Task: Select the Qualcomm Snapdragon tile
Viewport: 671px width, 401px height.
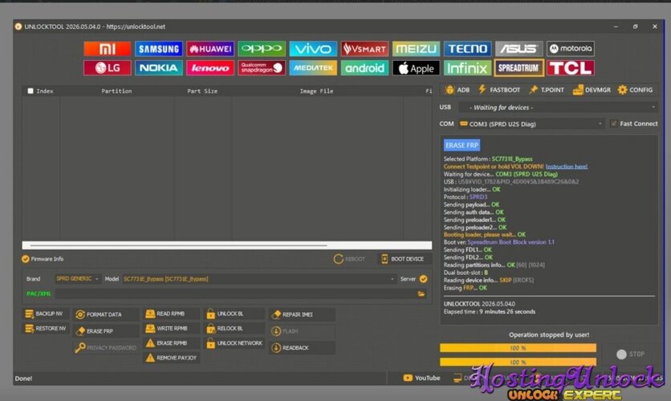Action: pos(262,68)
